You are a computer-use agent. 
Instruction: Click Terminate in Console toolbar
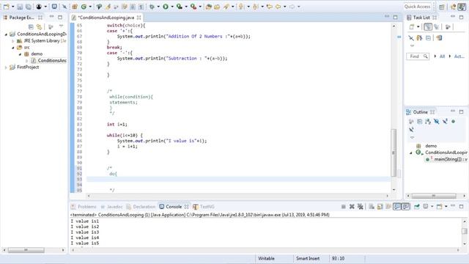[344, 207]
